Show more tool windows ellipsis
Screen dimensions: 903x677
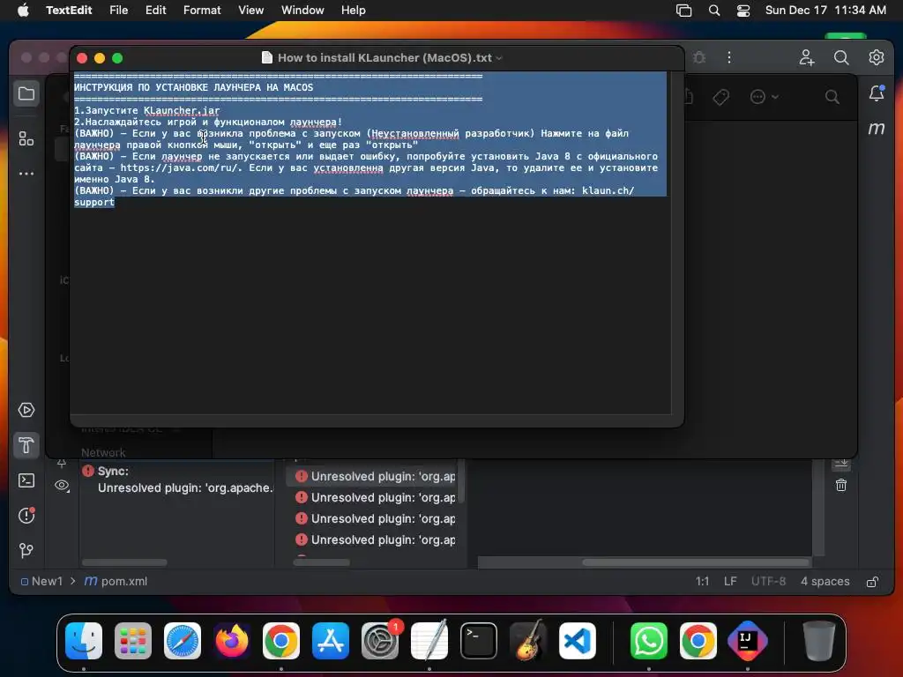[x=26, y=174]
